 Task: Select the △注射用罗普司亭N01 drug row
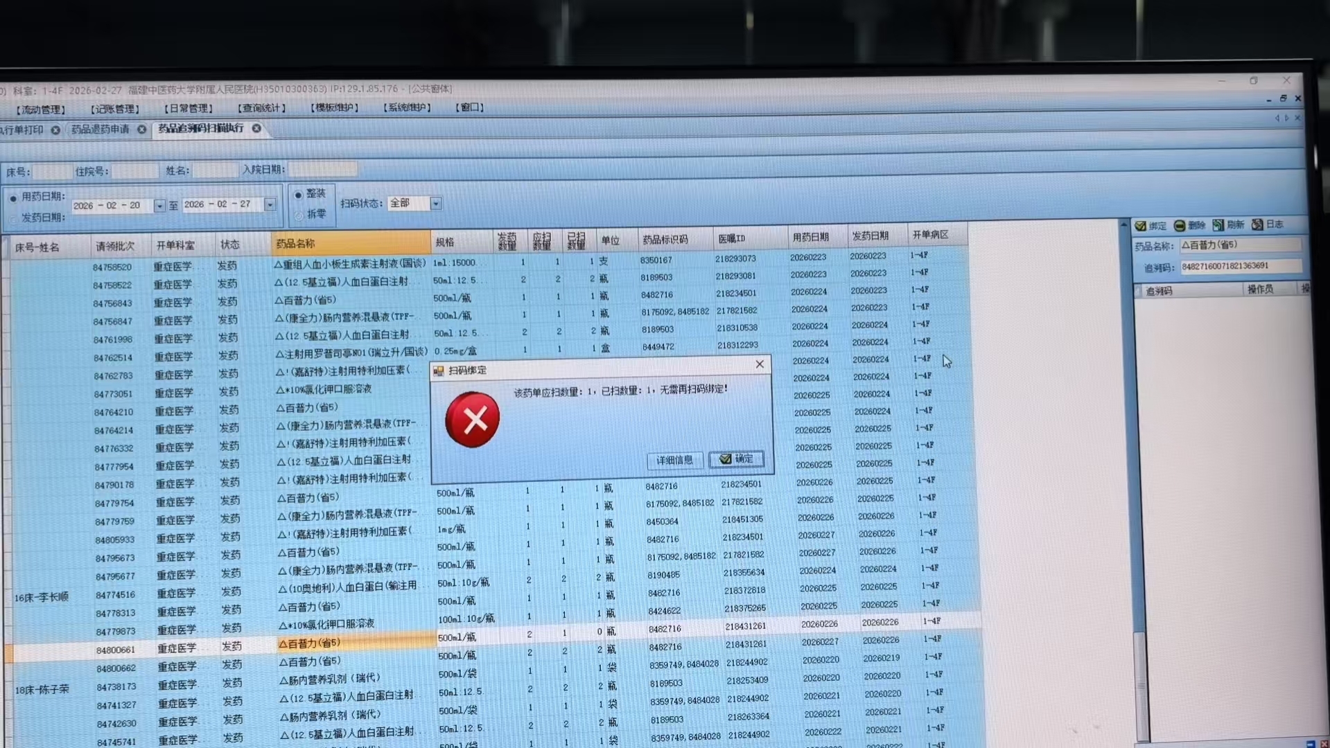(351, 353)
